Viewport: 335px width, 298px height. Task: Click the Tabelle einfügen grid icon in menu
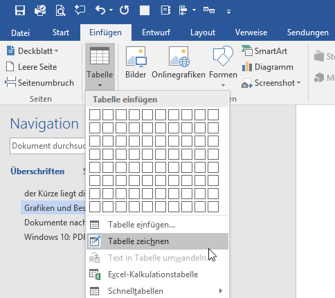click(x=94, y=225)
